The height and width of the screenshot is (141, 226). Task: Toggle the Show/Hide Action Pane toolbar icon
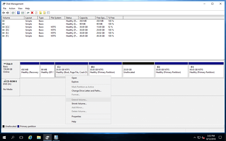23,13
